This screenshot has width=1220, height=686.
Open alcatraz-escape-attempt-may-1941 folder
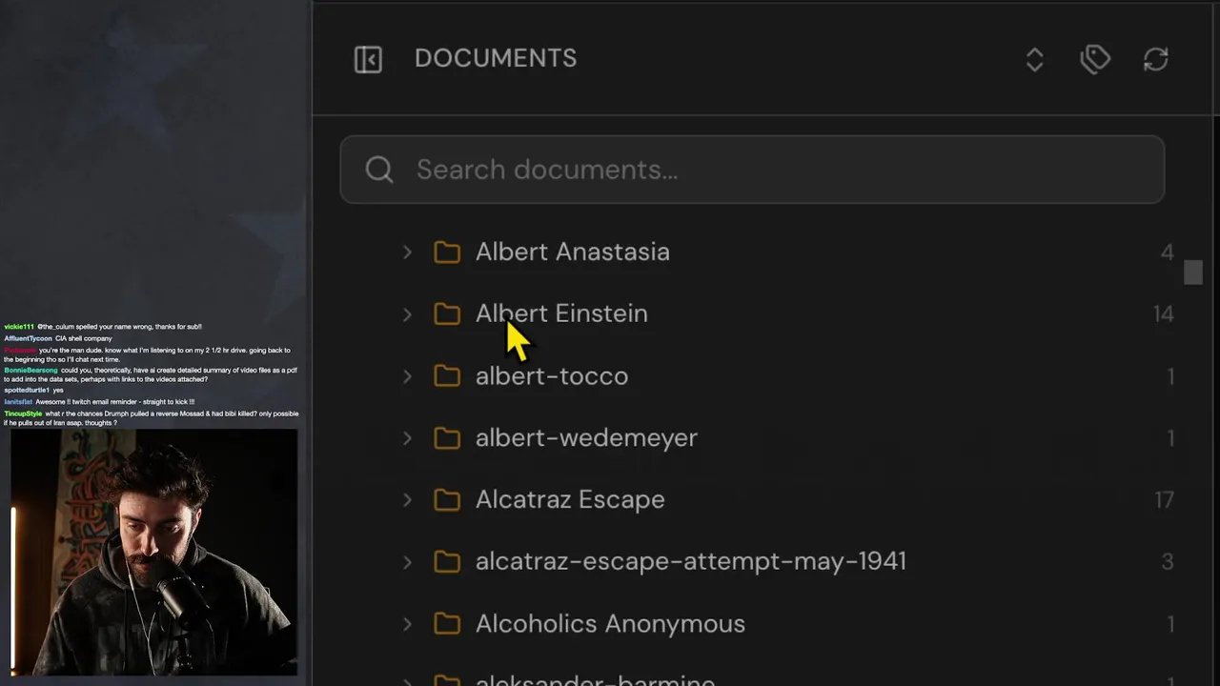[690, 562]
